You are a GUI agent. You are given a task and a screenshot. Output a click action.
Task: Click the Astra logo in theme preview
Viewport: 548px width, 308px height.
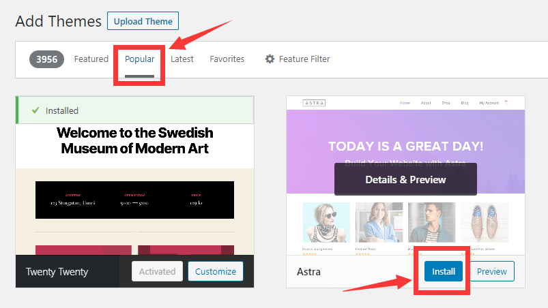point(314,103)
